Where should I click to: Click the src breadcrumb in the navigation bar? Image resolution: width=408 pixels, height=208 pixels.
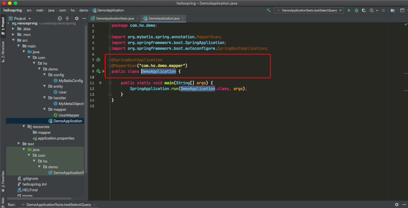click(29, 10)
